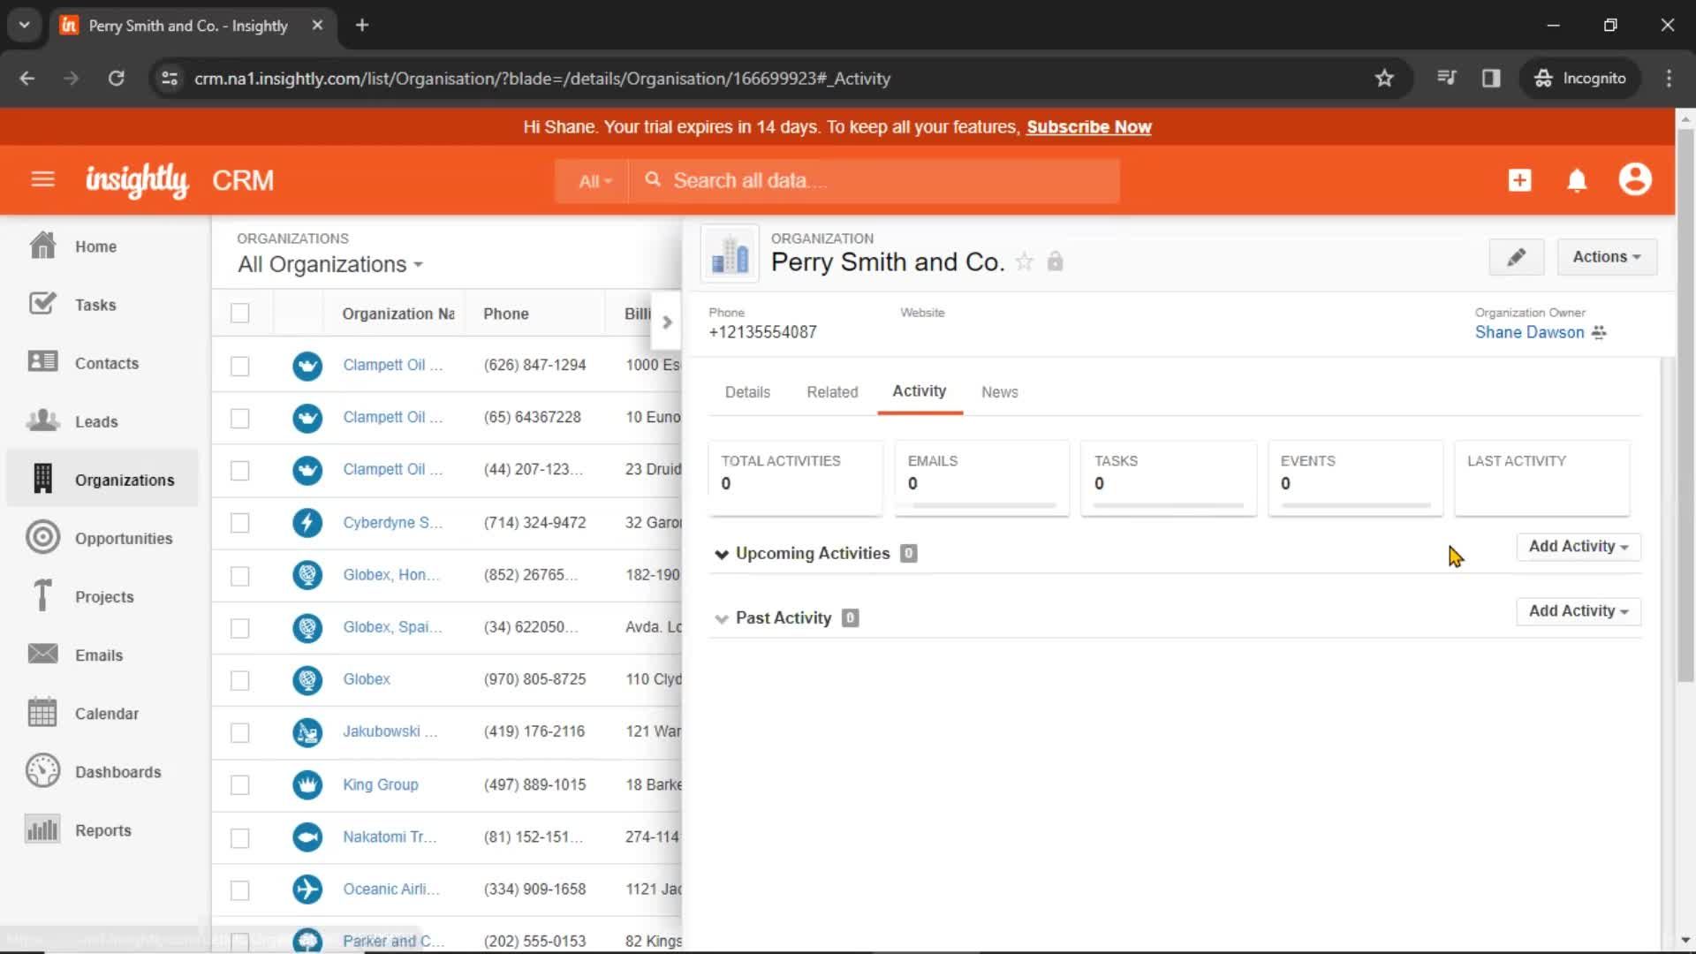Click the Subscribe Now link
The width and height of the screenshot is (1696, 954).
(x=1088, y=127)
